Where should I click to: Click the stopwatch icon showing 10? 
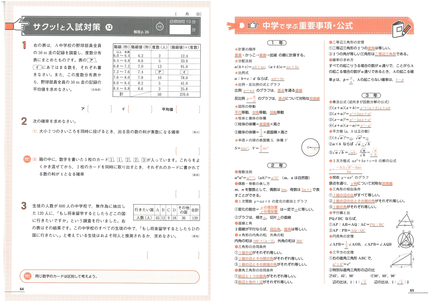[160, 26]
